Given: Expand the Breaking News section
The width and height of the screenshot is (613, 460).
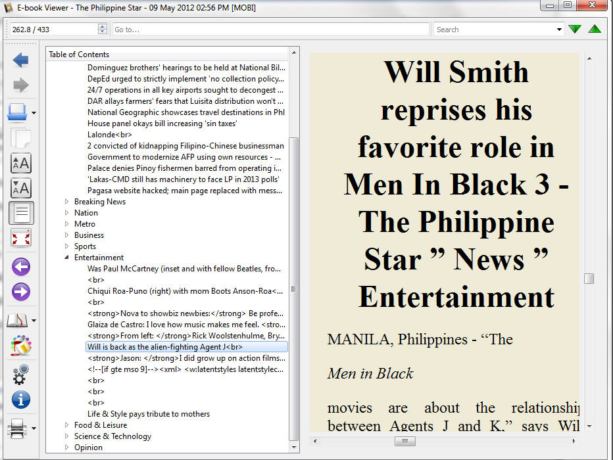Looking at the screenshot, I should click(x=67, y=202).
